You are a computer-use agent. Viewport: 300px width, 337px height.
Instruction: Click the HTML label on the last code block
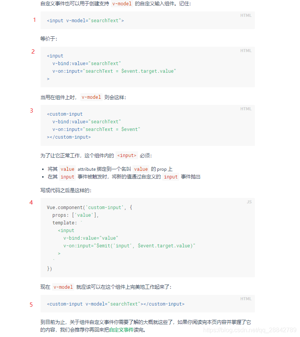[x=246, y=299]
